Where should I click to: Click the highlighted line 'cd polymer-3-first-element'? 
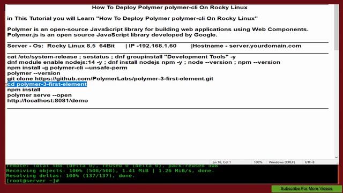[x=47, y=84]
